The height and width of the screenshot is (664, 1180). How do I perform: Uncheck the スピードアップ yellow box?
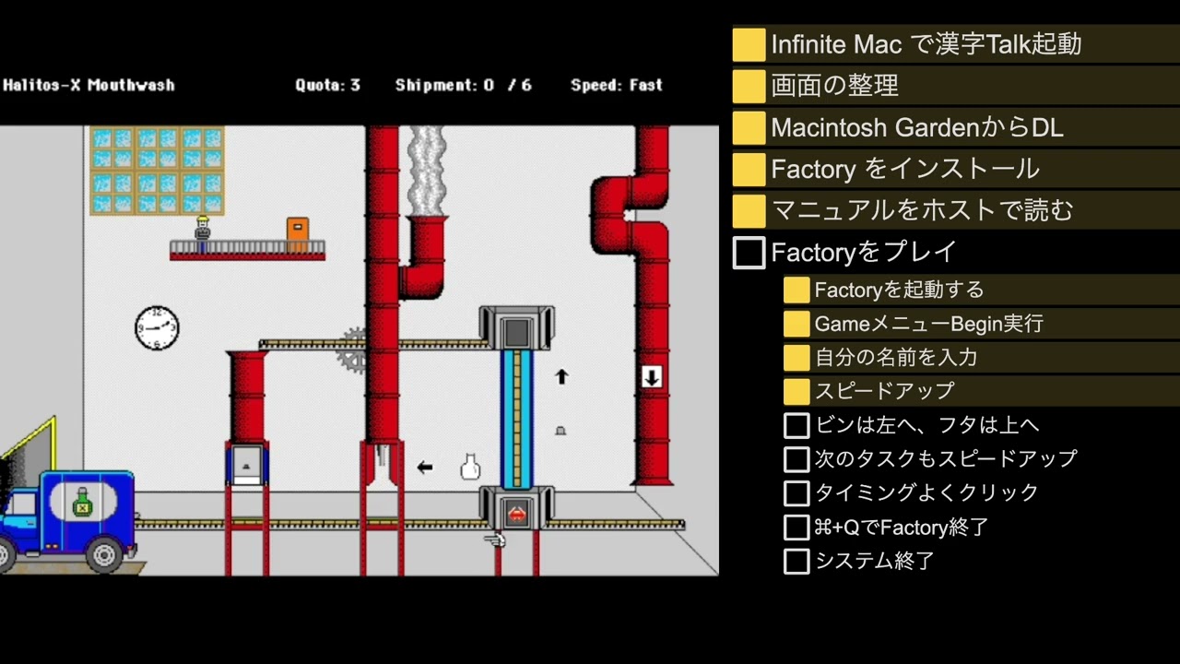point(796,391)
